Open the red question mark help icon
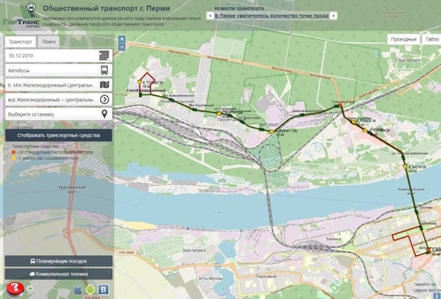The image size is (441, 299). tap(15, 288)
